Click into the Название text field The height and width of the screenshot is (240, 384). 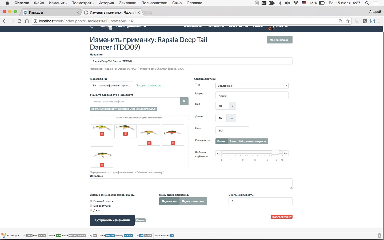pyautogui.click(x=191, y=61)
